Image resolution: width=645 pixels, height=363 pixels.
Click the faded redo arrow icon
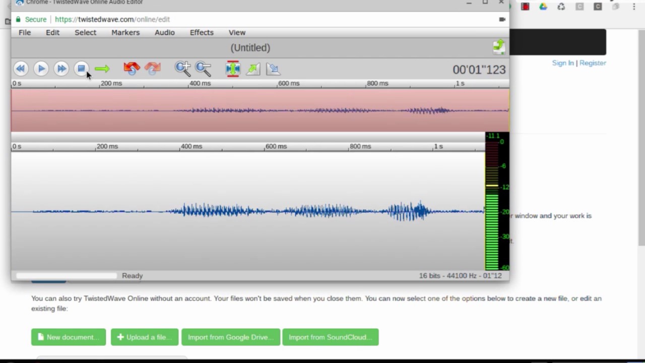click(x=152, y=69)
